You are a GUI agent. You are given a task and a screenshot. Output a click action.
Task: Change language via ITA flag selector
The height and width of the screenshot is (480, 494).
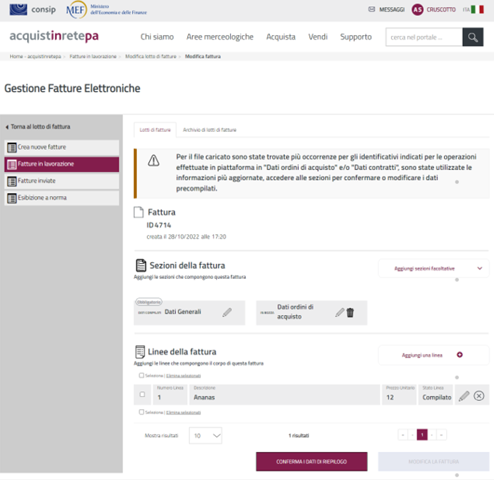pos(473,10)
